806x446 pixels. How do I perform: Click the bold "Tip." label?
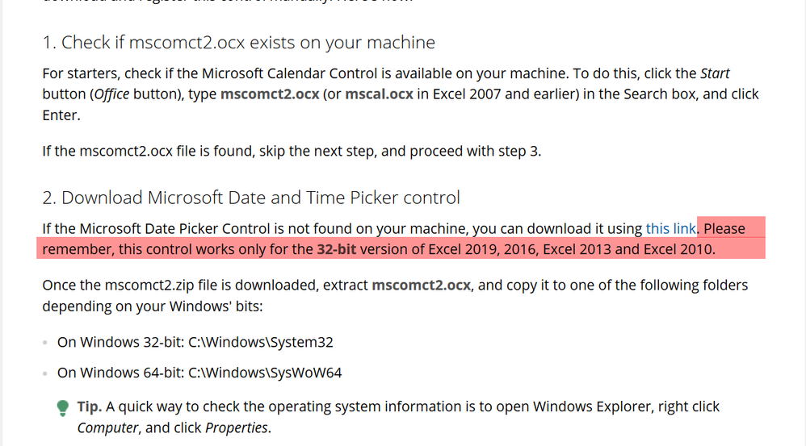pos(90,406)
